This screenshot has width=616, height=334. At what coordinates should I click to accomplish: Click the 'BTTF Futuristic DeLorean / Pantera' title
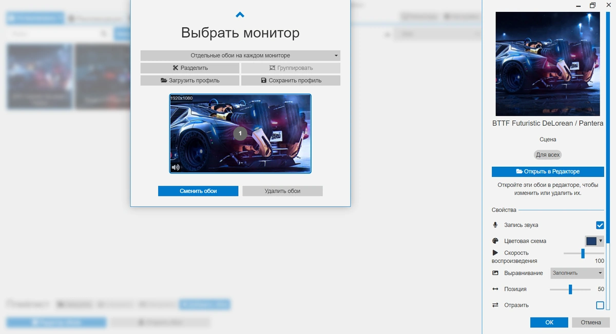click(548, 124)
